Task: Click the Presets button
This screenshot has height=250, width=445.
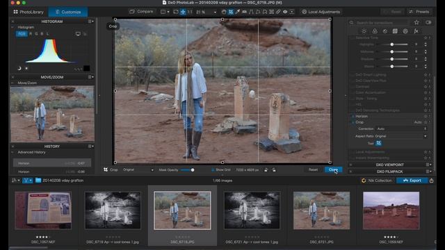Action: coord(419,12)
